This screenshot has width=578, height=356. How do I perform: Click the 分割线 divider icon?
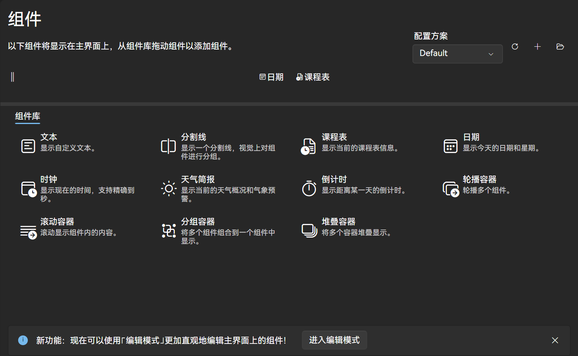[168, 146]
